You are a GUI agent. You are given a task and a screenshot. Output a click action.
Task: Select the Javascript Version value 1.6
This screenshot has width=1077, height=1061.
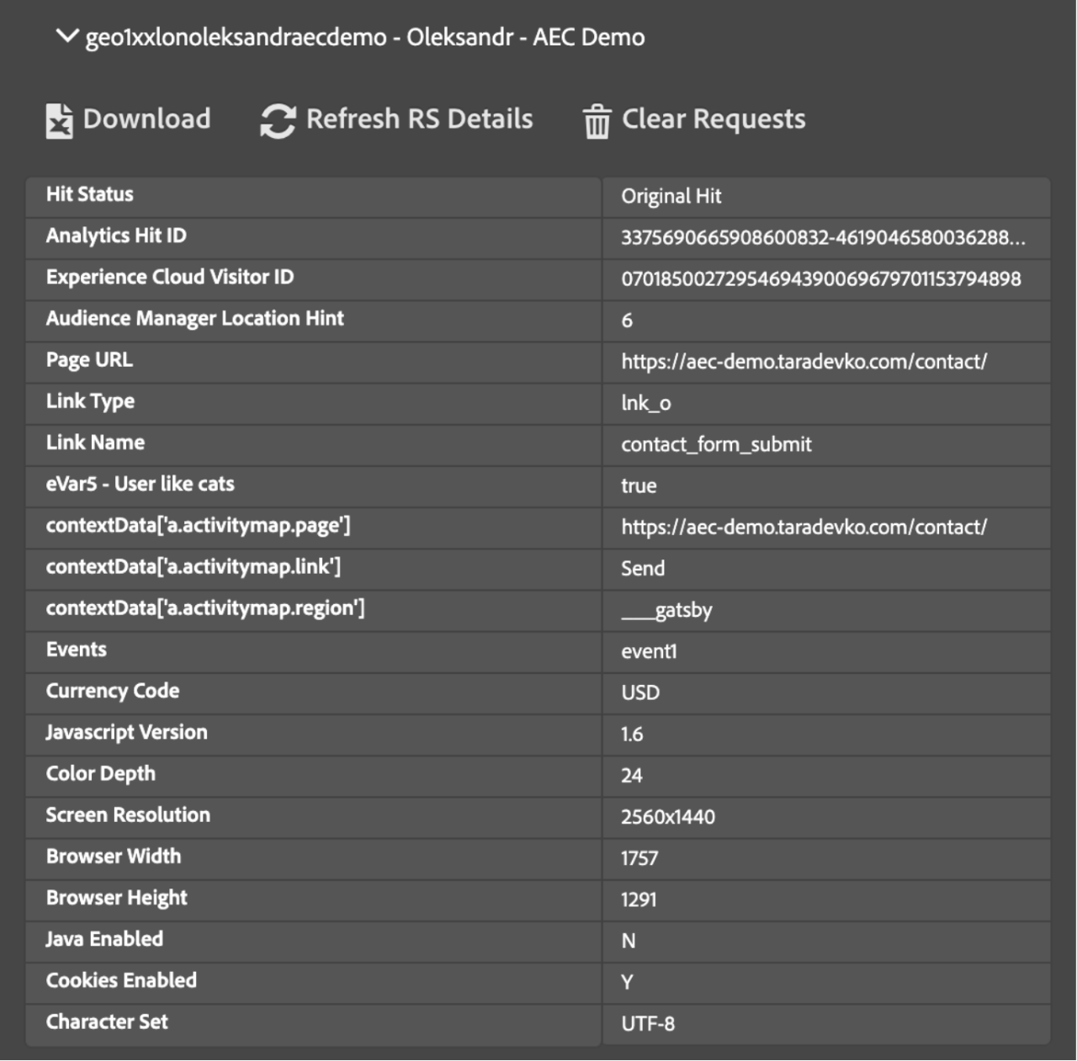click(x=632, y=734)
